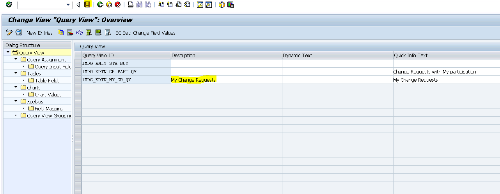Select row of 1MDG_ANLY_STA_BQY using row selector
Viewport: 500px width, 194px height.
(x=78, y=63)
